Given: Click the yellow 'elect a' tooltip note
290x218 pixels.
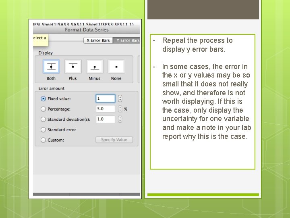Looking at the screenshot, I should 41,40.
